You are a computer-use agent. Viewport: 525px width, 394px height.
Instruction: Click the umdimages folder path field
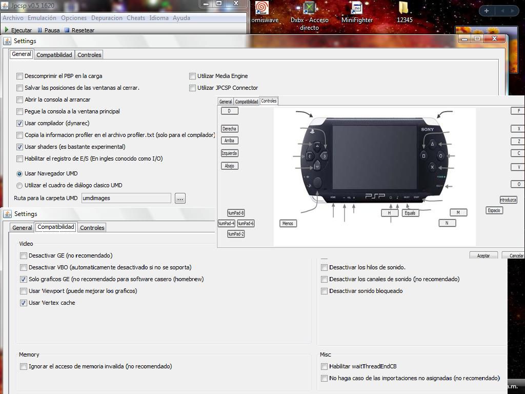(x=126, y=198)
